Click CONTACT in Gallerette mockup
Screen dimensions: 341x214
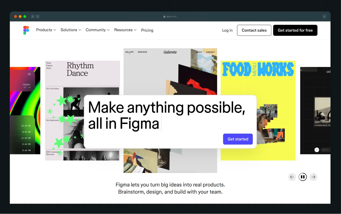click(210, 52)
